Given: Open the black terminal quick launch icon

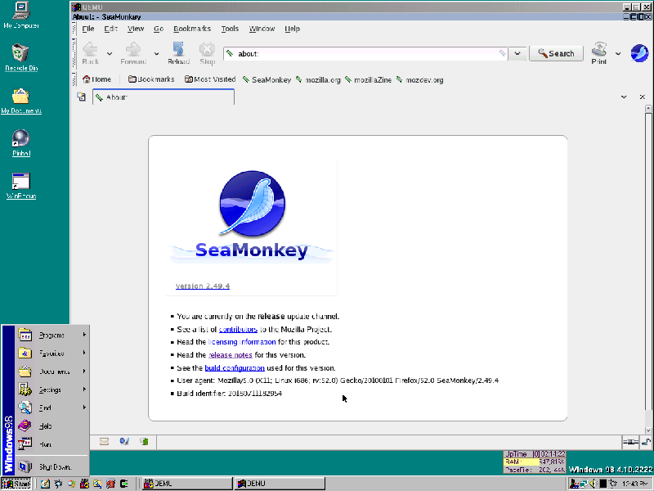Looking at the screenshot, I should pyautogui.click(x=124, y=484).
